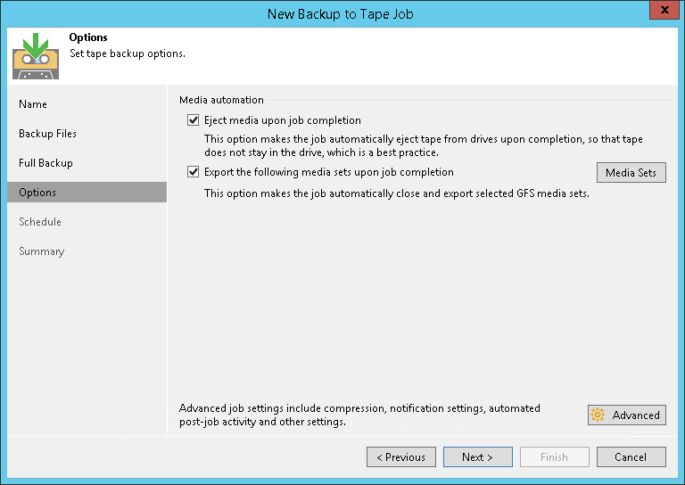Viewport: 685px width, 485px height.
Task: Click the 'Set tape backup options' subtitle
Action: 128,53
